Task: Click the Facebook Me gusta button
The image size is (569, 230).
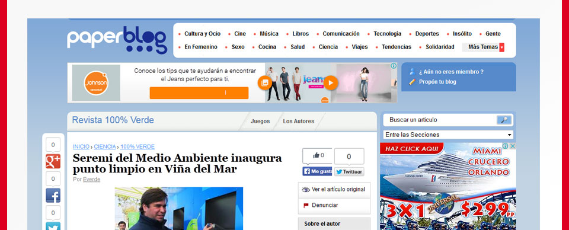Action: [x=317, y=171]
